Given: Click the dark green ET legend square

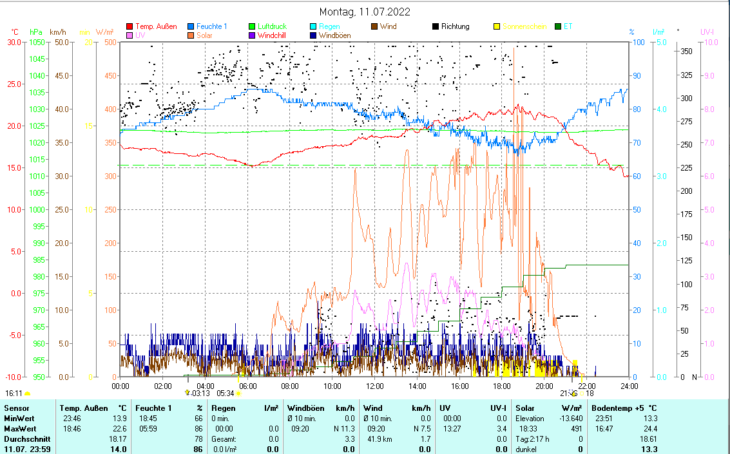Looking at the screenshot, I should pos(558,26).
